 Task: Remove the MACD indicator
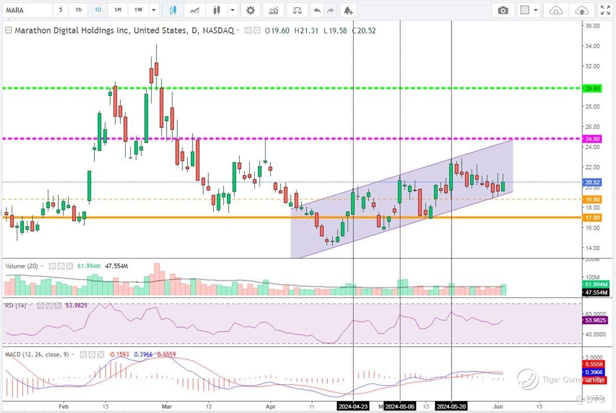click(x=101, y=355)
